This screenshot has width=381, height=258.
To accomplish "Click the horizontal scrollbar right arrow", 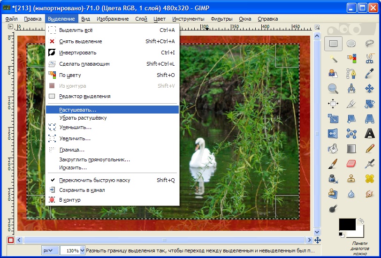I will pyautogui.click(x=309, y=240).
